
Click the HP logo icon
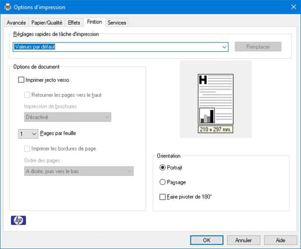coord(18,220)
